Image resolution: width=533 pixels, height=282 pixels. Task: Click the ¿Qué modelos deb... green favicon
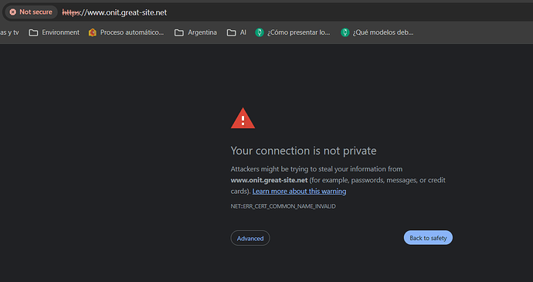pyautogui.click(x=345, y=32)
